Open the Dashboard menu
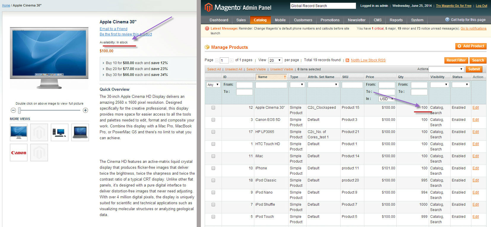 [219, 20]
